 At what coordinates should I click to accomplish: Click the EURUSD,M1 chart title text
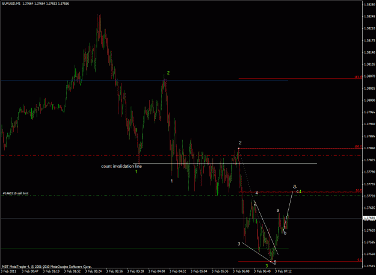35,4
